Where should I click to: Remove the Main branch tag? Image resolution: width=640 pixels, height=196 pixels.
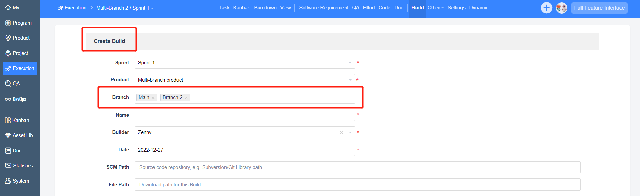153,98
